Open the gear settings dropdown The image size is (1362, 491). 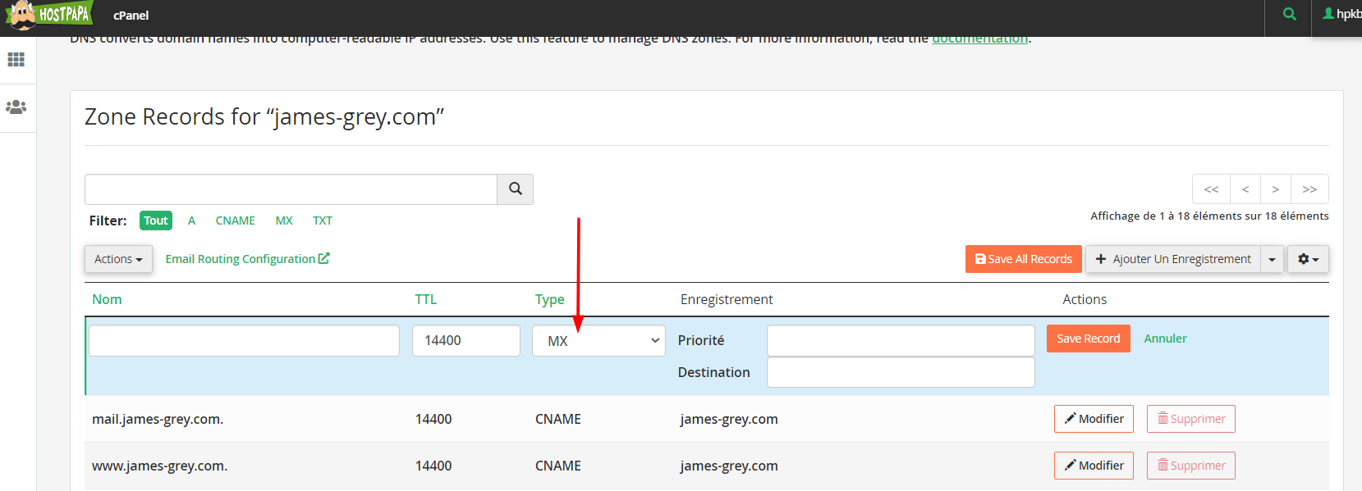pos(1308,259)
